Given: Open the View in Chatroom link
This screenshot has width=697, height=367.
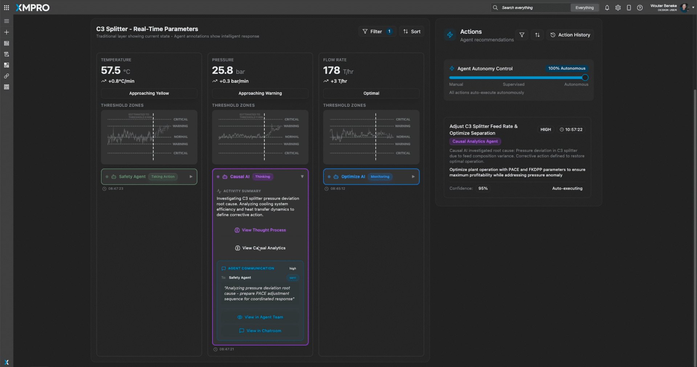Looking at the screenshot, I should click(260, 331).
